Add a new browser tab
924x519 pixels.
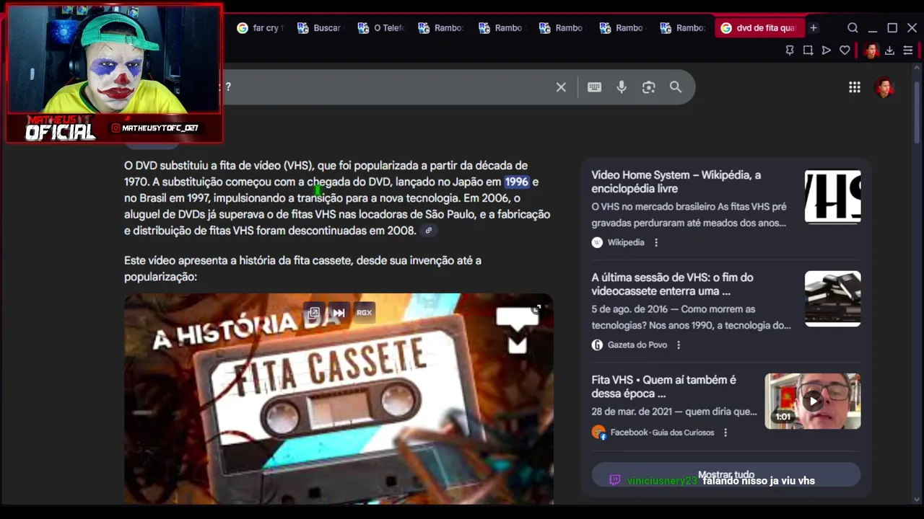tap(814, 27)
